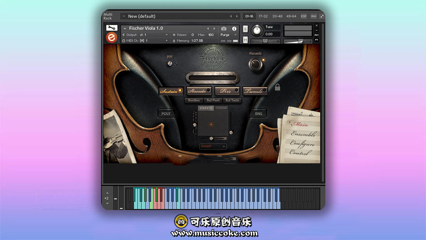Enable the Tremolo articulation
Viewport: 426px width, 240px height.
point(255,91)
